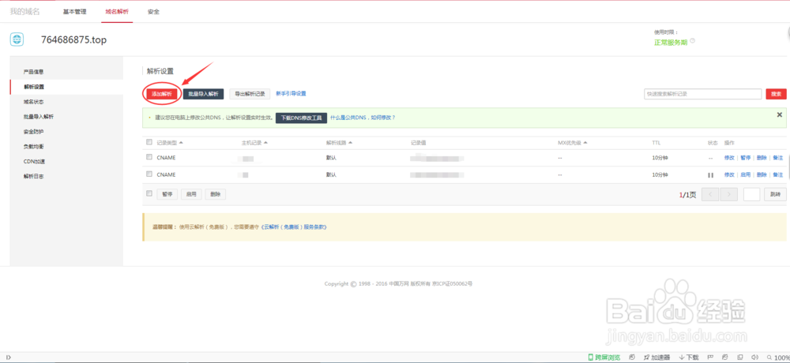Viewport: 790px width, 363px height.
Task: Close the green DNS tip banner
Action: click(780, 114)
